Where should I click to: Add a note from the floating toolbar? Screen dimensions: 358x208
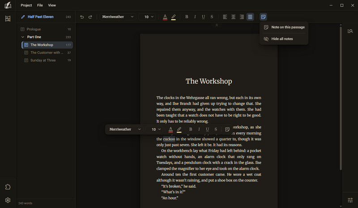point(227,130)
